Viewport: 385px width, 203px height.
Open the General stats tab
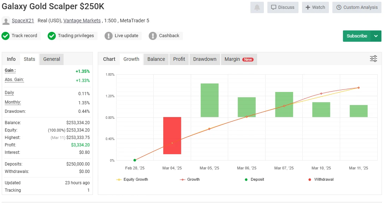pos(52,59)
